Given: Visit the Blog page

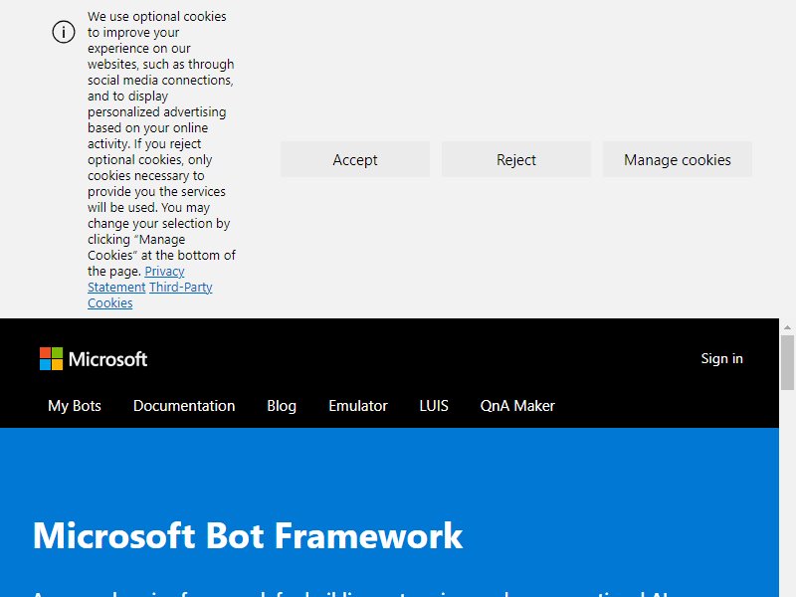Looking at the screenshot, I should 282,406.
